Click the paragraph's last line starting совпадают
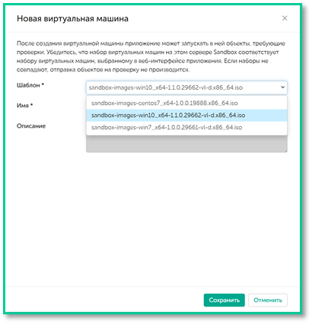This screenshot has height=324, width=312. click(x=103, y=70)
